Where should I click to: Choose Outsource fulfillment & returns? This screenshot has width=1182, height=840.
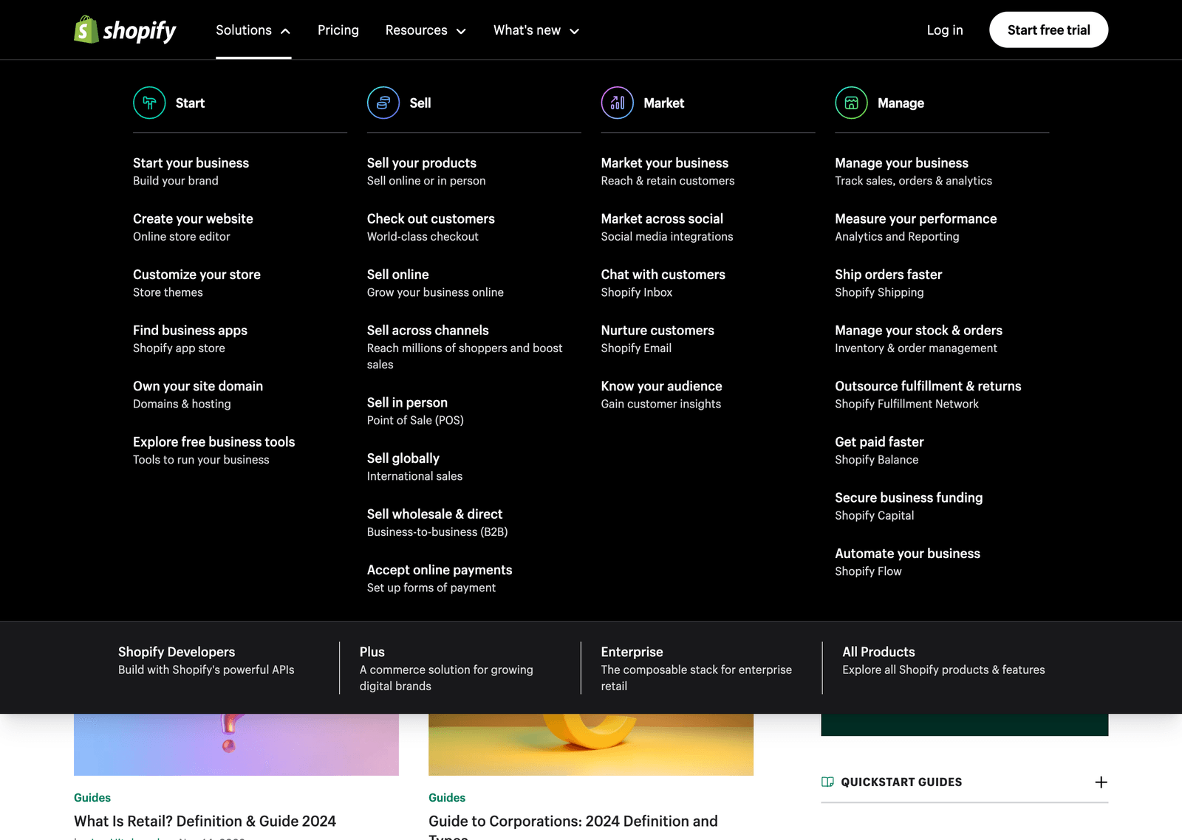tap(928, 395)
